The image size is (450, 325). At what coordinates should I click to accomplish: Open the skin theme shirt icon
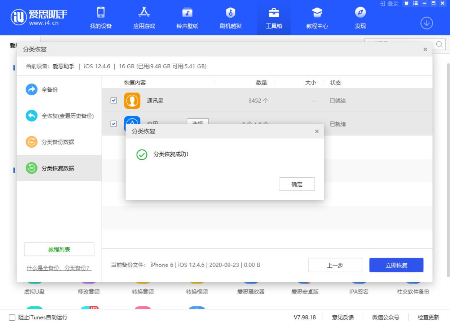point(407,3)
